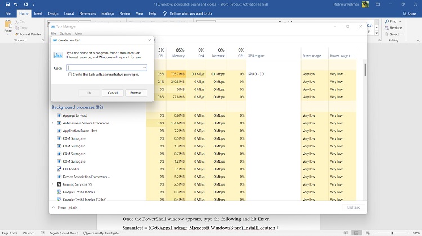Open the Options menu in Task Manager
Image resolution: width=422 pixels, height=236 pixels.
click(x=65, y=33)
